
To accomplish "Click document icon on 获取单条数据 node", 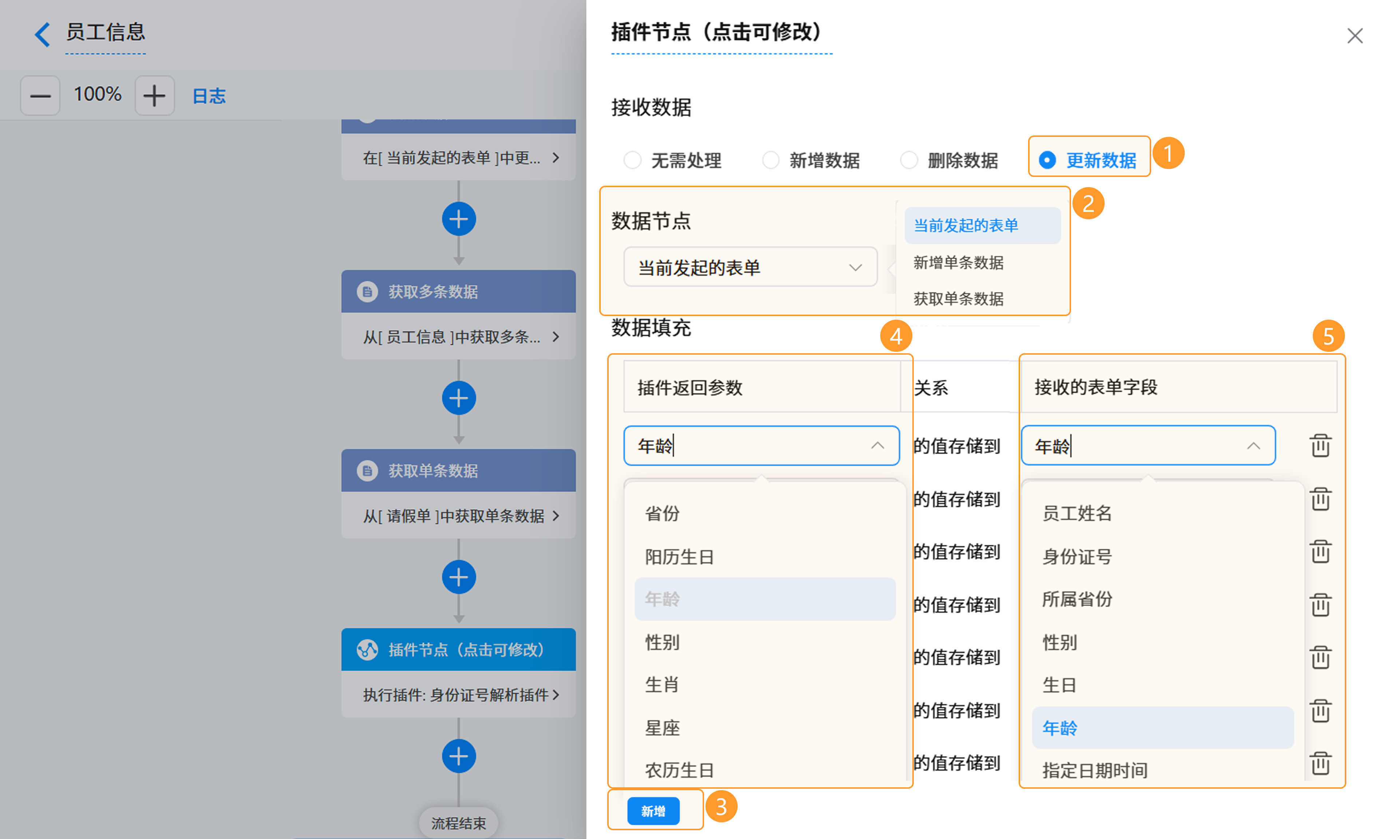I will pyautogui.click(x=367, y=470).
